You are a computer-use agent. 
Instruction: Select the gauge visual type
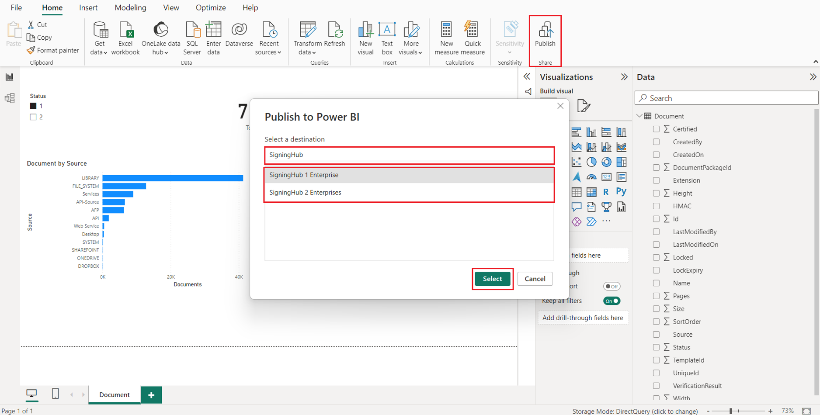591,177
